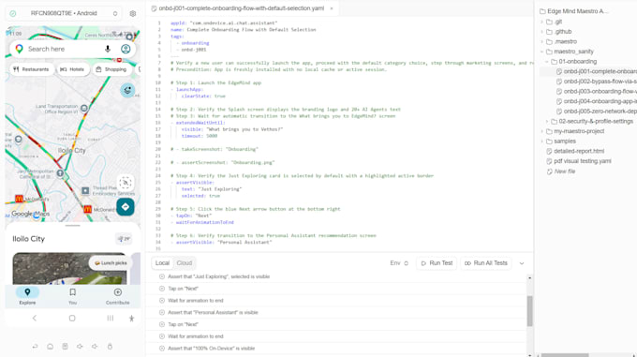
Task: Tap the weather temperature badge
Action: click(x=125, y=239)
